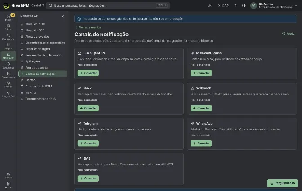Open Recomendações da IA
Image resolution: width=302 pixels, height=191 pixels.
coord(43,99)
